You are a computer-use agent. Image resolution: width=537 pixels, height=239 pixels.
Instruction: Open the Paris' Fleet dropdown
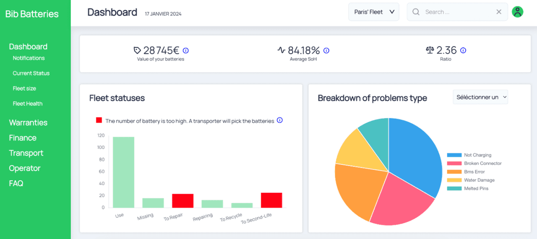point(373,12)
